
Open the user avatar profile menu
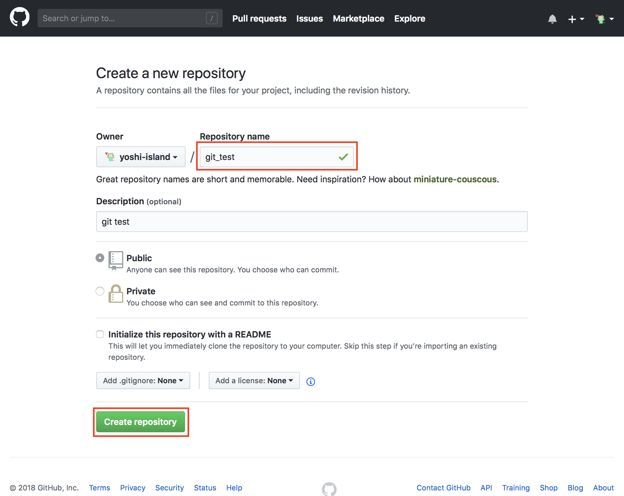(x=604, y=19)
